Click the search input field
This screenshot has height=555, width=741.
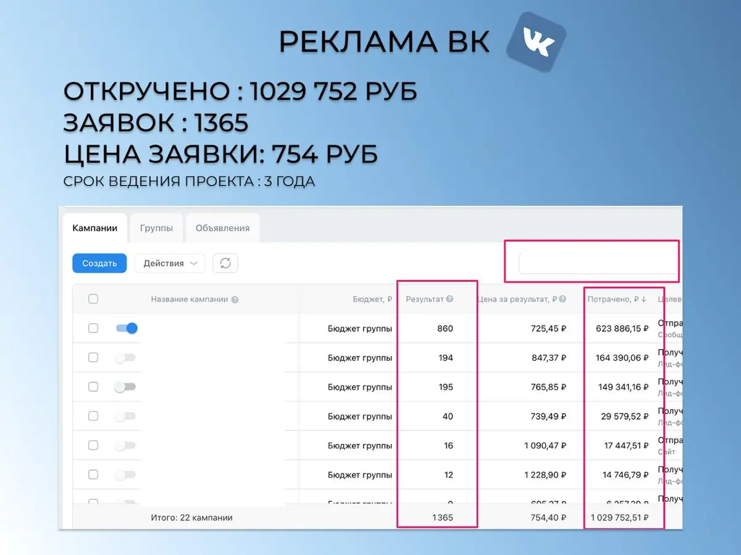point(598,263)
